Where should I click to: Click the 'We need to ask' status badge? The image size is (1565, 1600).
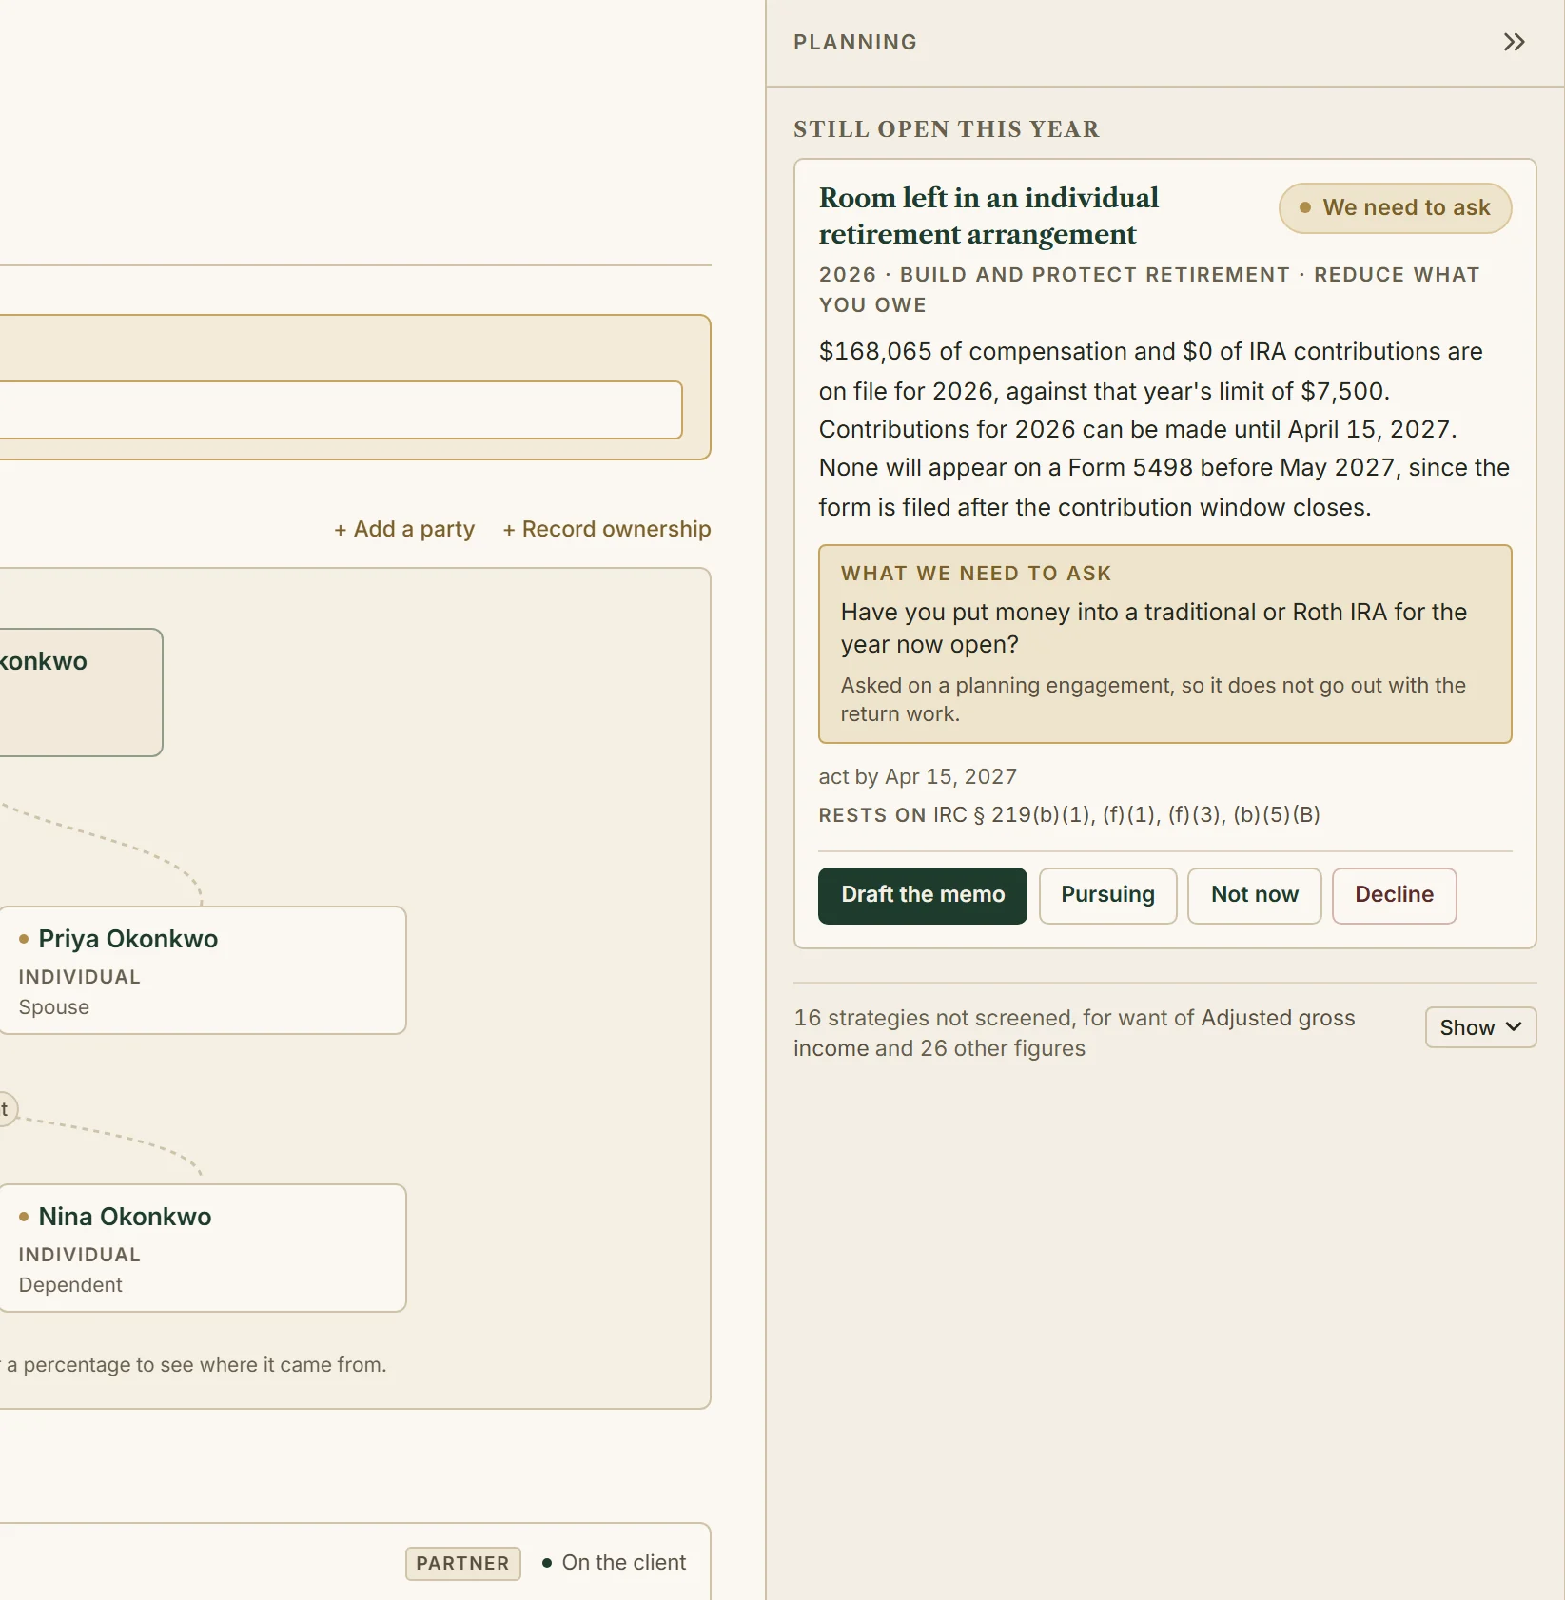[1395, 207]
